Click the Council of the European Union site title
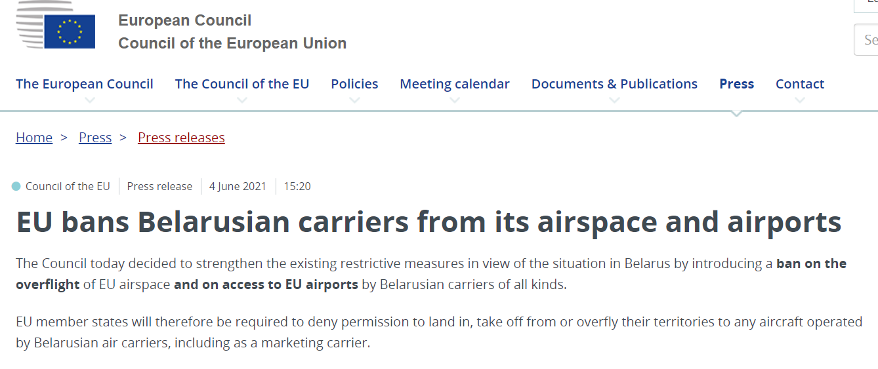Screen dimensions: 878x369 (x=232, y=43)
